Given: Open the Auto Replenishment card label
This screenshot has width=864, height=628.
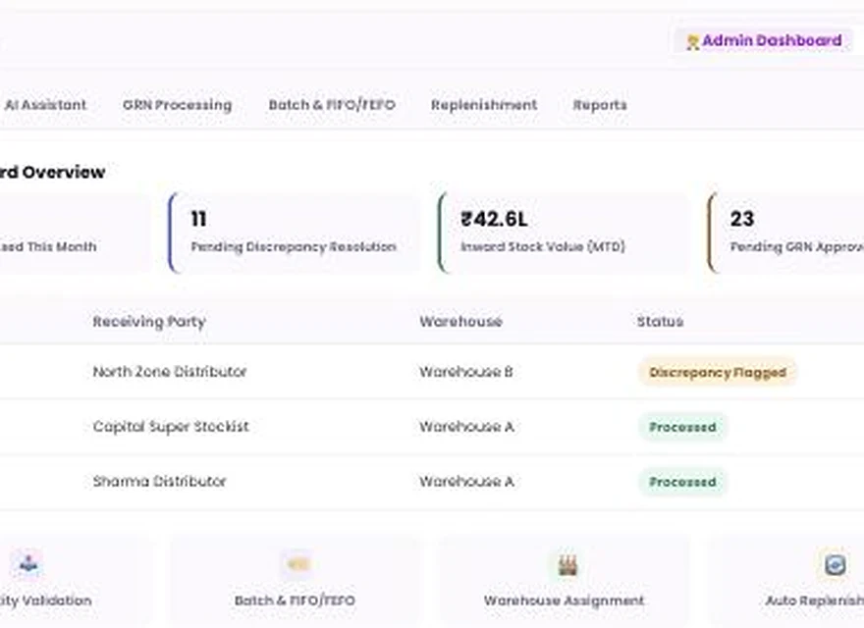Looking at the screenshot, I should coord(814,601).
